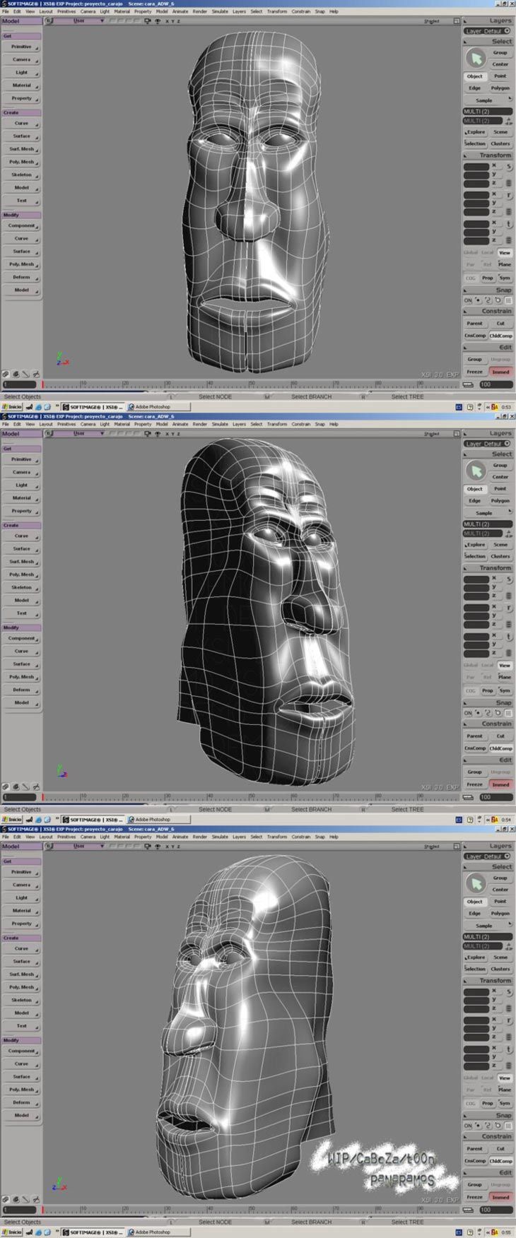The height and width of the screenshot is (1238, 516).
Task: Click the scale 's' icon in top XSI window
Action: click(508, 167)
